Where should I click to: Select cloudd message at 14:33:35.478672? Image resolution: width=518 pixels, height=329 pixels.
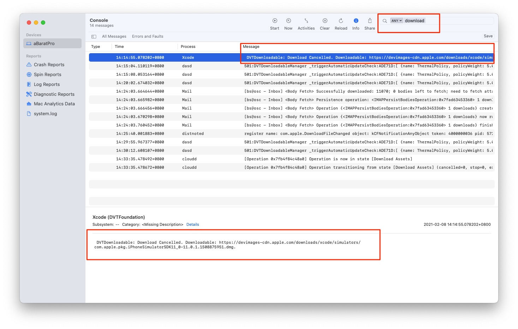click(x=292, y=167)
